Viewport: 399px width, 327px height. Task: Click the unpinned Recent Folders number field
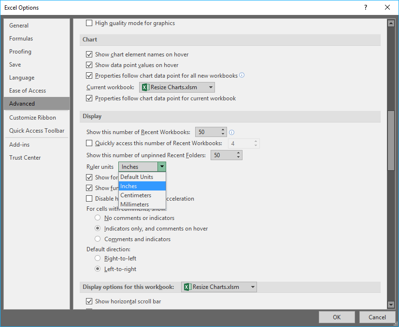[x=223, y=155]
